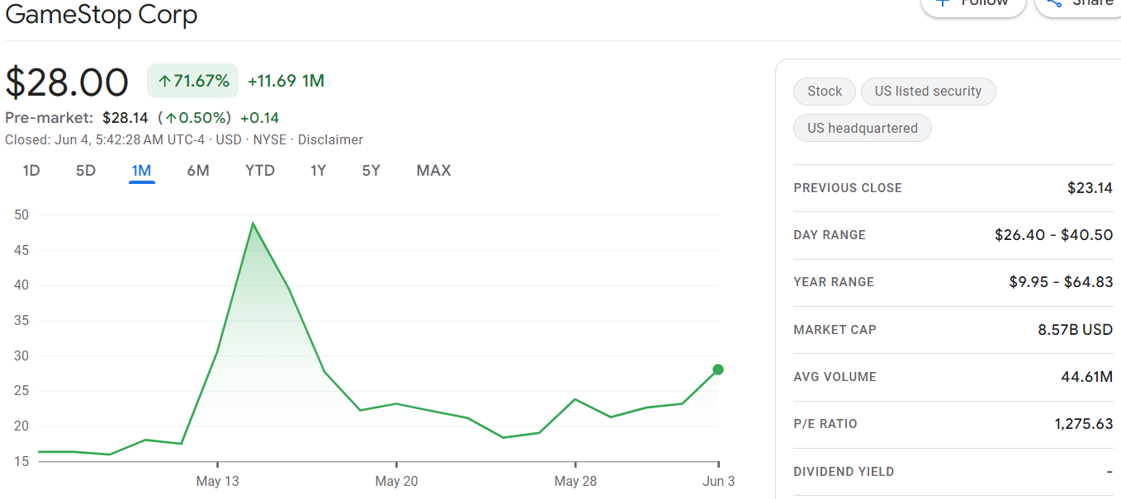
Task: Click the average volume value 44.61M
Action: (x=1087, y=377)
